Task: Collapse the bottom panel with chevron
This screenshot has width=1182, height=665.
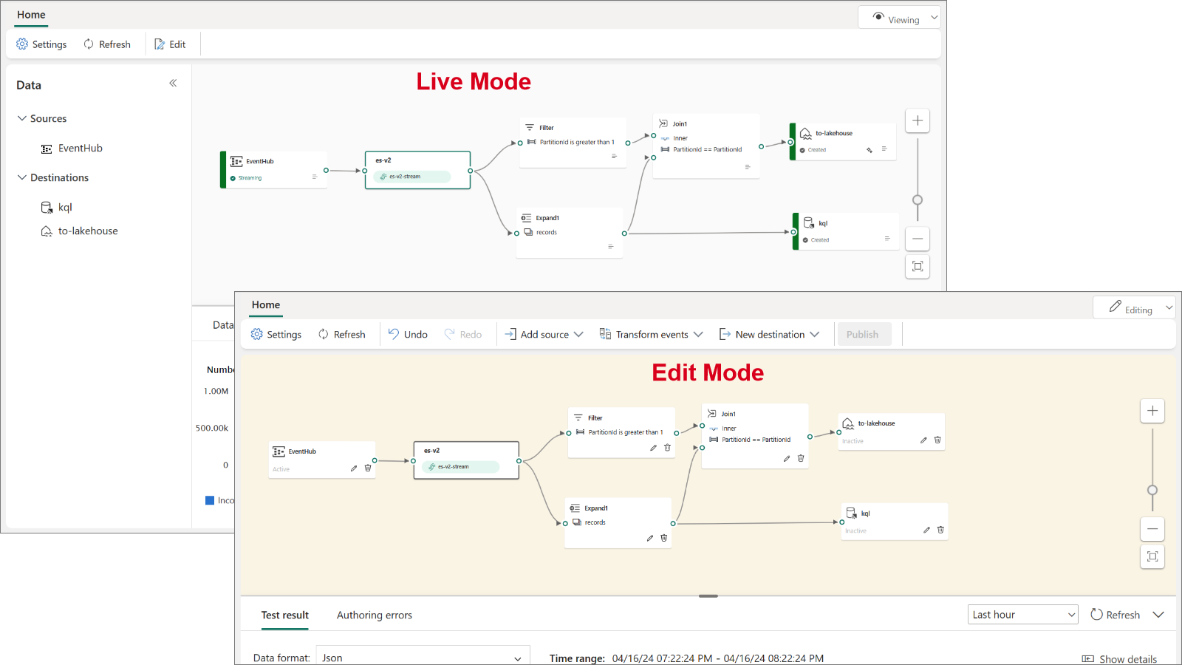Action: pos(1158,615)
